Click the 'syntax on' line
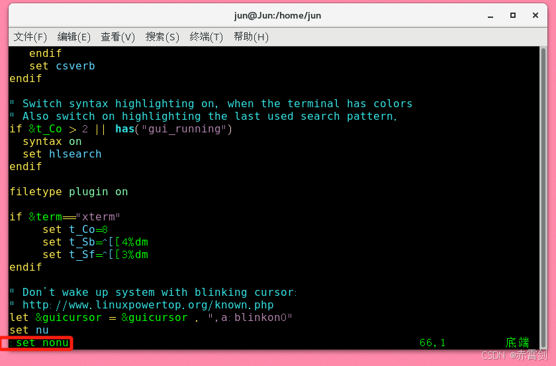This screenshot has width=556, height=366. (x=52, y=142)
